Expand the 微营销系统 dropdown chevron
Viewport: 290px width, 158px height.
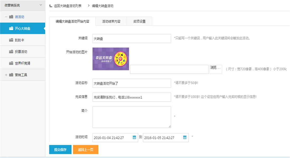tap(41, 5)
